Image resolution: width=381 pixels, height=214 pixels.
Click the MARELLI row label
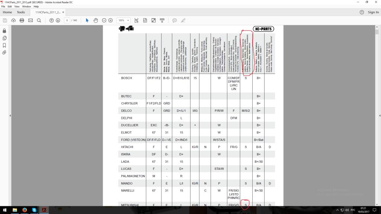(128, 191)
